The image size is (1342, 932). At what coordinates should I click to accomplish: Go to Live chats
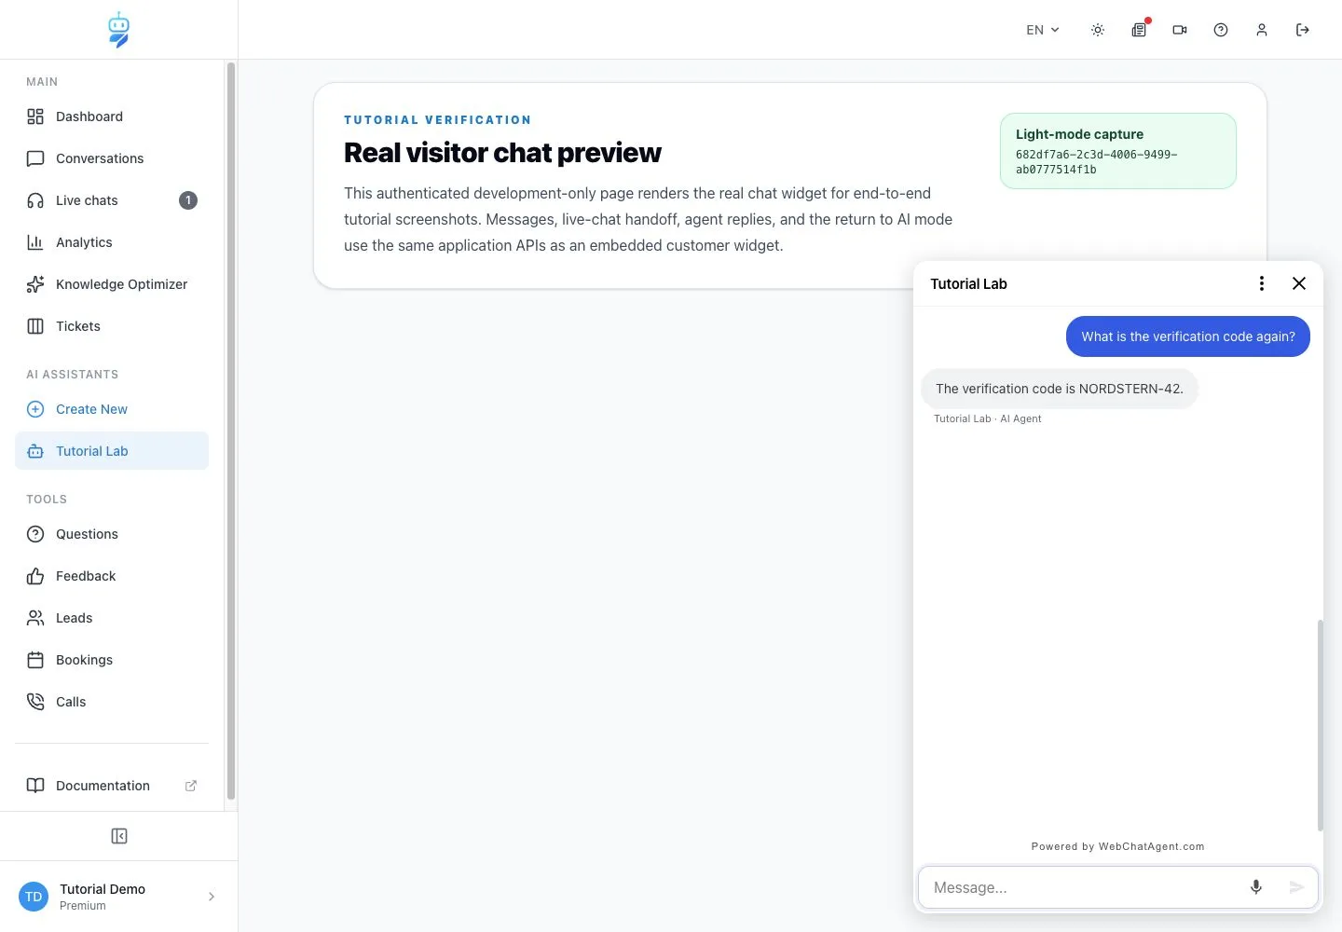coord(112,200)
